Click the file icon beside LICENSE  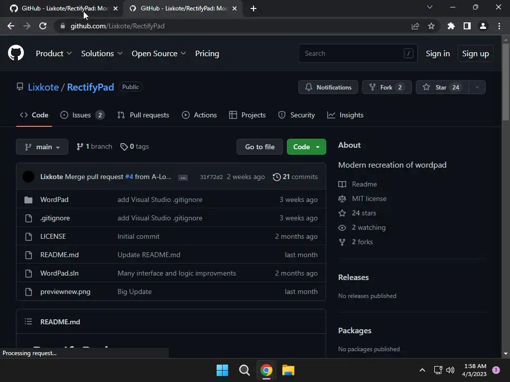point(28,236)
